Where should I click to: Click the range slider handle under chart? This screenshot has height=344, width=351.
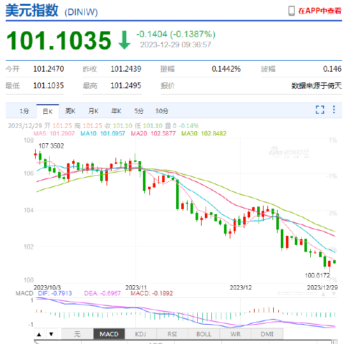coord(334,342)
